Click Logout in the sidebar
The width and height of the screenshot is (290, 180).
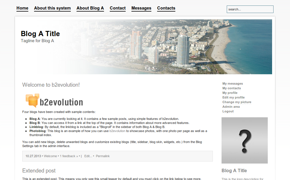228,111
